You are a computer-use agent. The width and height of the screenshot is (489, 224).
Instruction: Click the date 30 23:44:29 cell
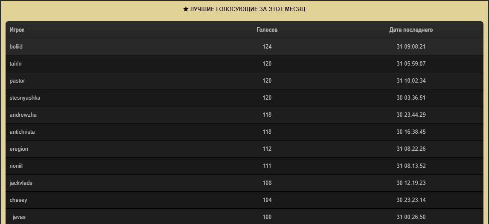[x=411, y=115]
